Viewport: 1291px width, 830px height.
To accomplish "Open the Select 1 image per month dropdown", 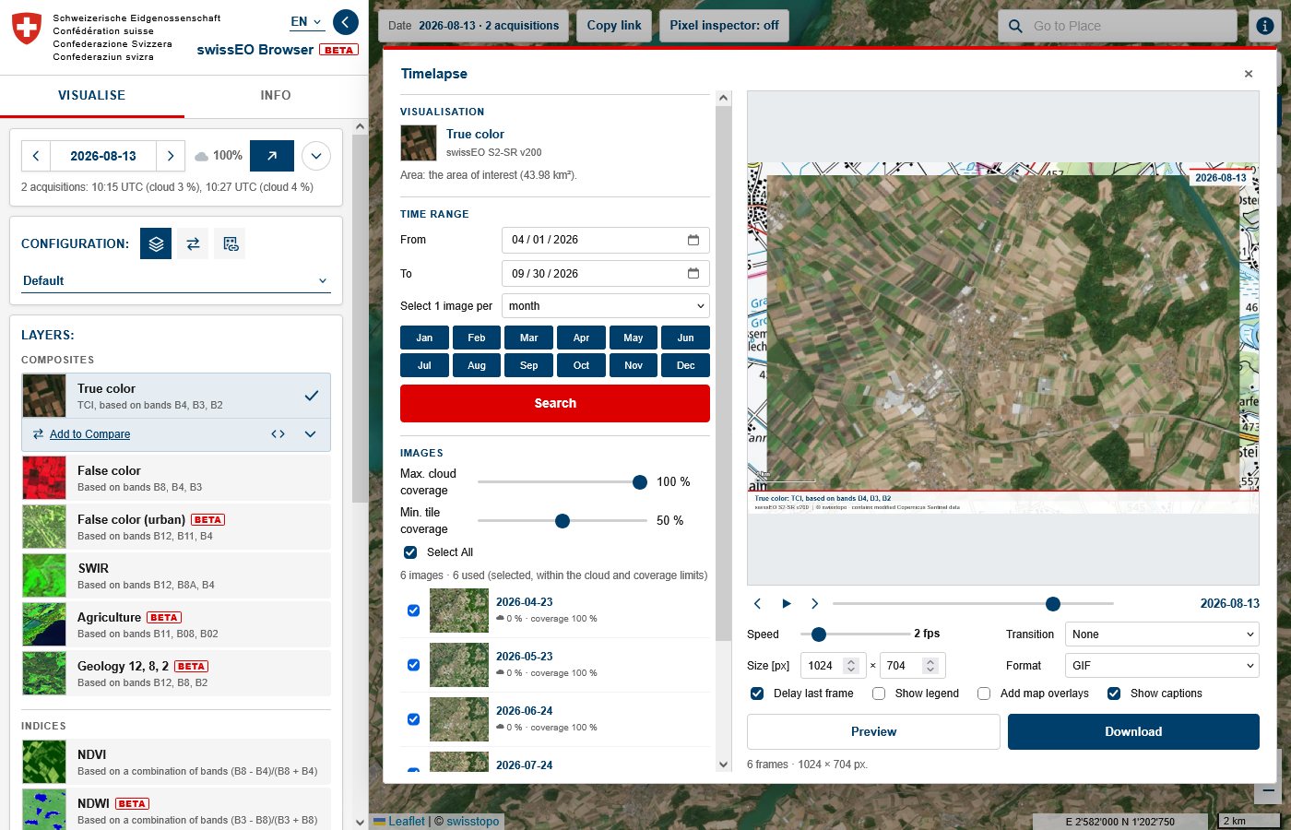I will (x=606, y=306).
